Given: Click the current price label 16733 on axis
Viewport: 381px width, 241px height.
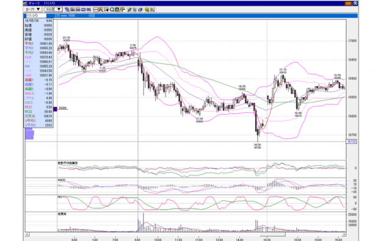Looking at the screenshot, I should [351, 142].
